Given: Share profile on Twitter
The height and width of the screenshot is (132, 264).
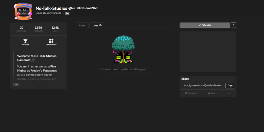Looking at the screenshot, I should [212, 93].
